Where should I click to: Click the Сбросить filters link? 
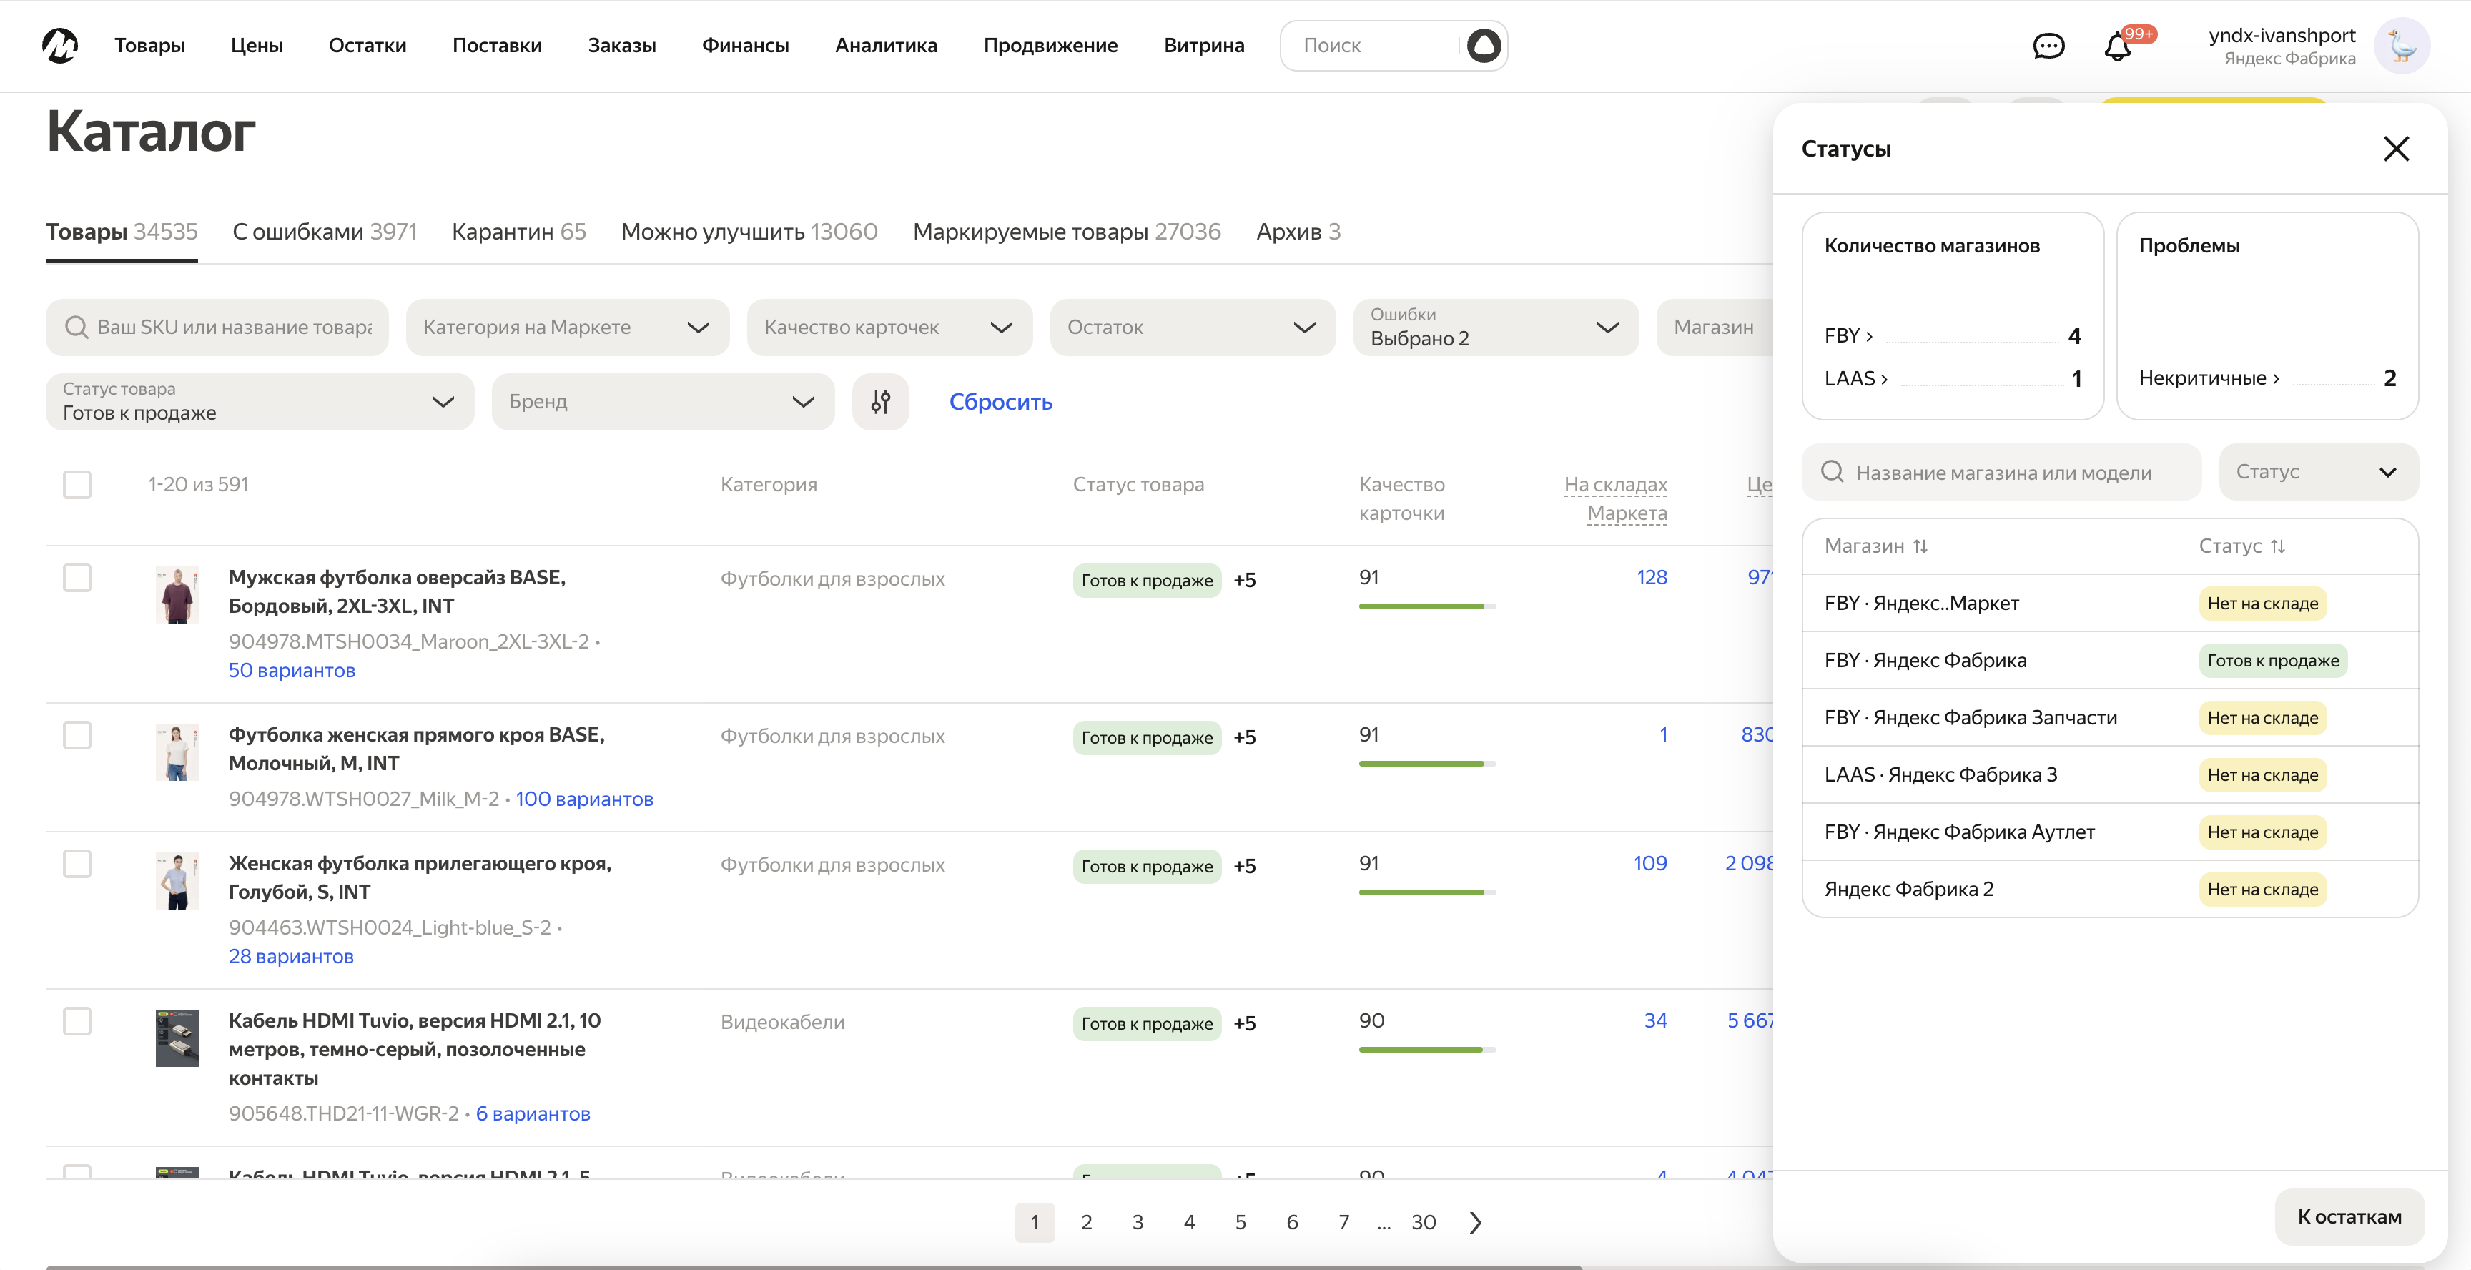(x=1000, y=402)
